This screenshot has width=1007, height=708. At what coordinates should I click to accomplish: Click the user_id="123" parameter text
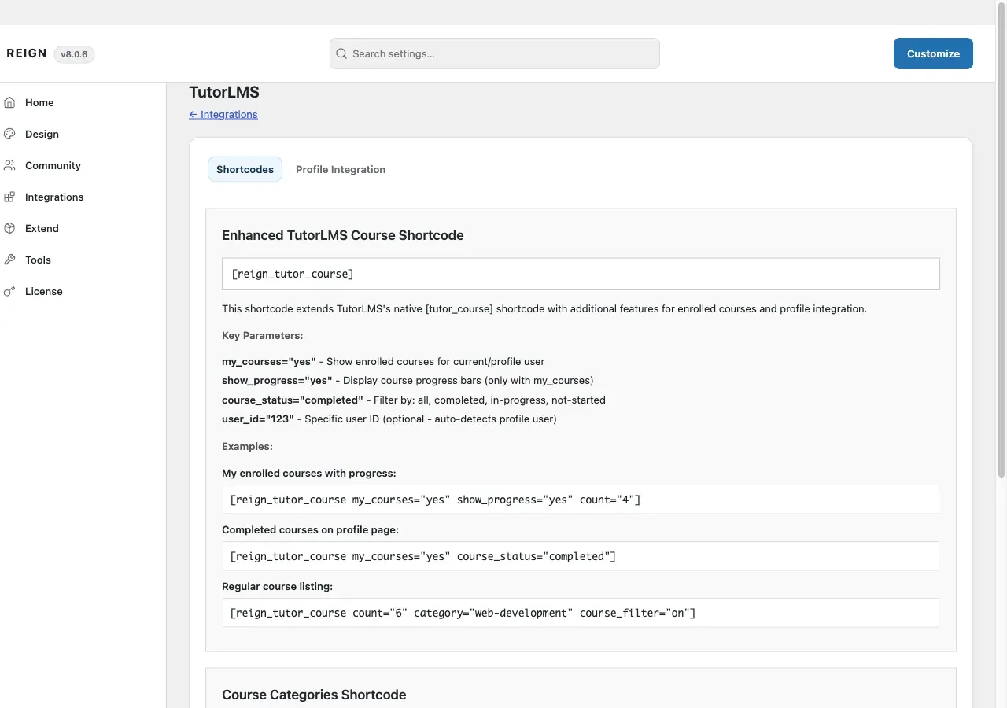tap(258, 419)
